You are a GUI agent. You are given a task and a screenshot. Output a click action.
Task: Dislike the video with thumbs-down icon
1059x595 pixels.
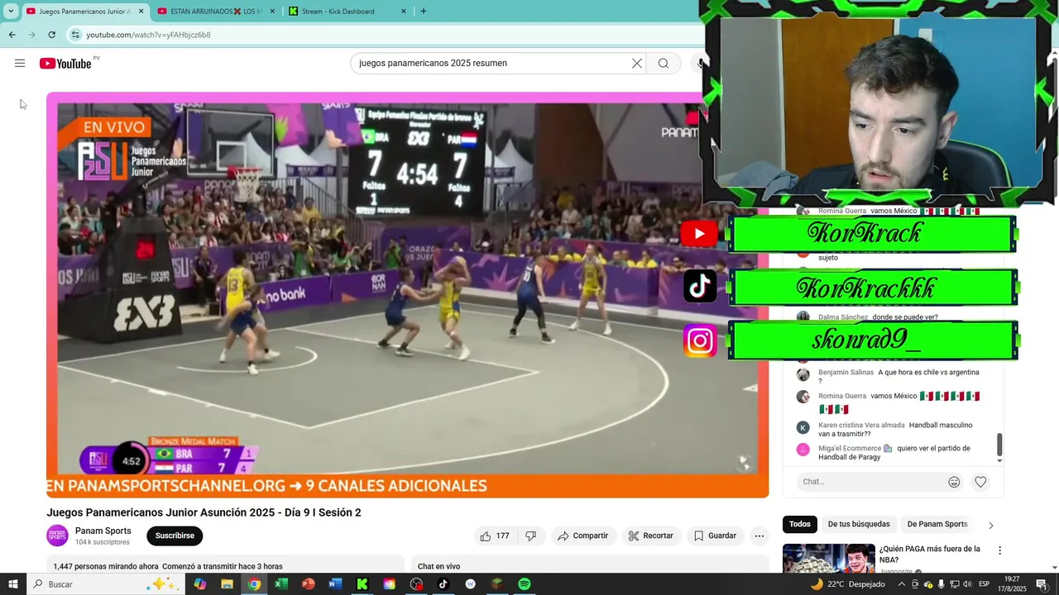[x=531, y=536]
